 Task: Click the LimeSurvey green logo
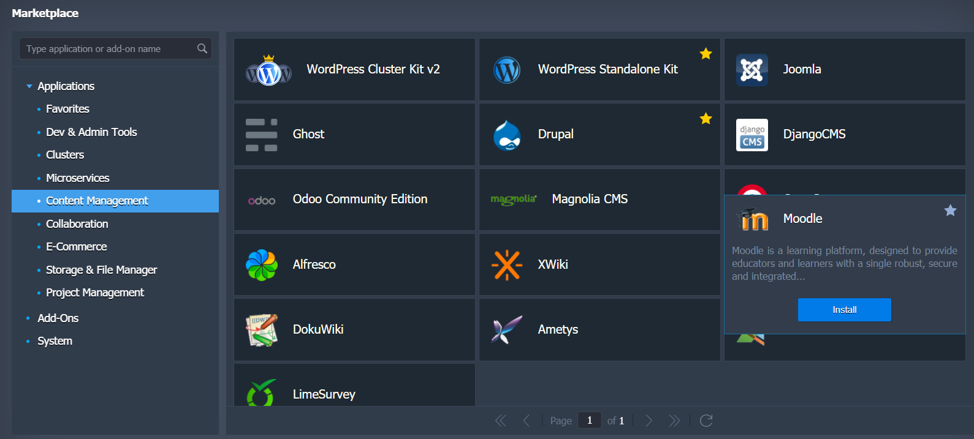[x=261, y=393]
